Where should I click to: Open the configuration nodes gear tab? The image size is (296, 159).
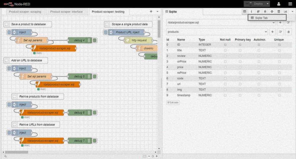point(272,12)
